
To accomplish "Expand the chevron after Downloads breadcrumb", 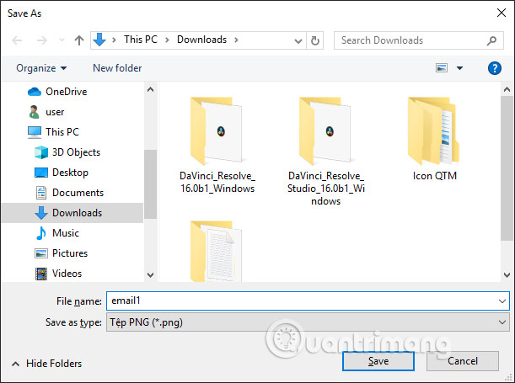I will click(x=236, y=40).
